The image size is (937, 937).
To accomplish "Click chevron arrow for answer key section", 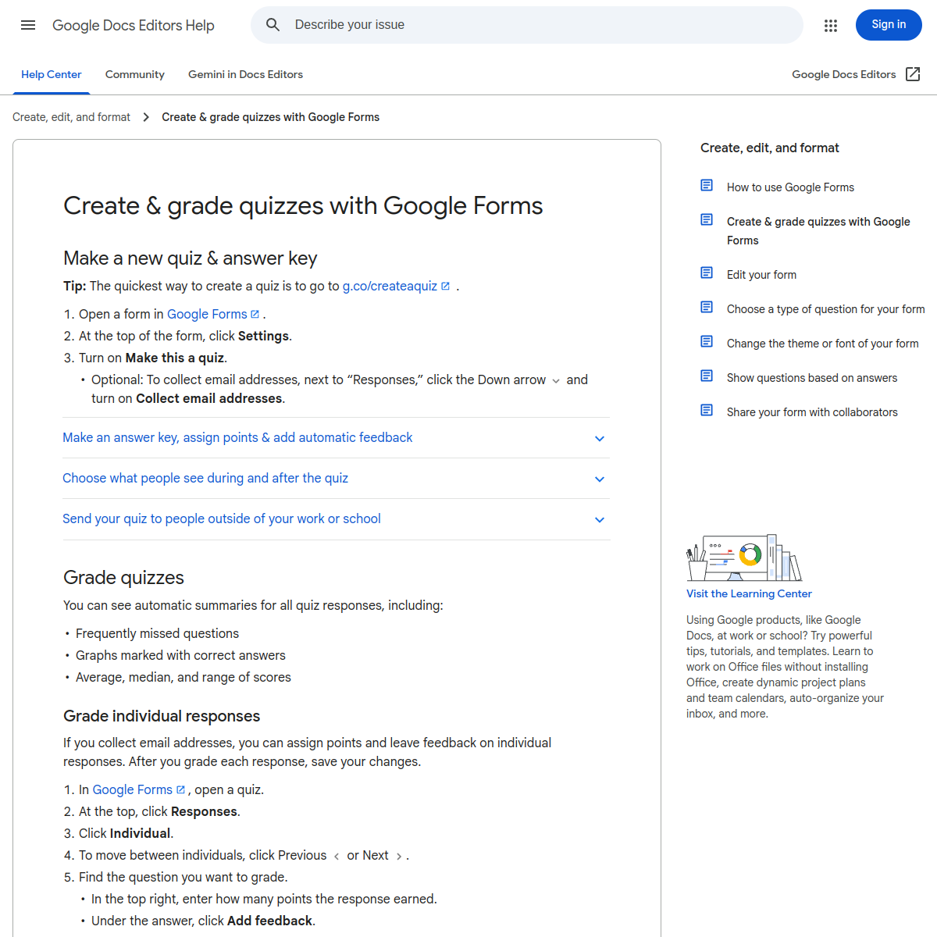I will point(600,439).
